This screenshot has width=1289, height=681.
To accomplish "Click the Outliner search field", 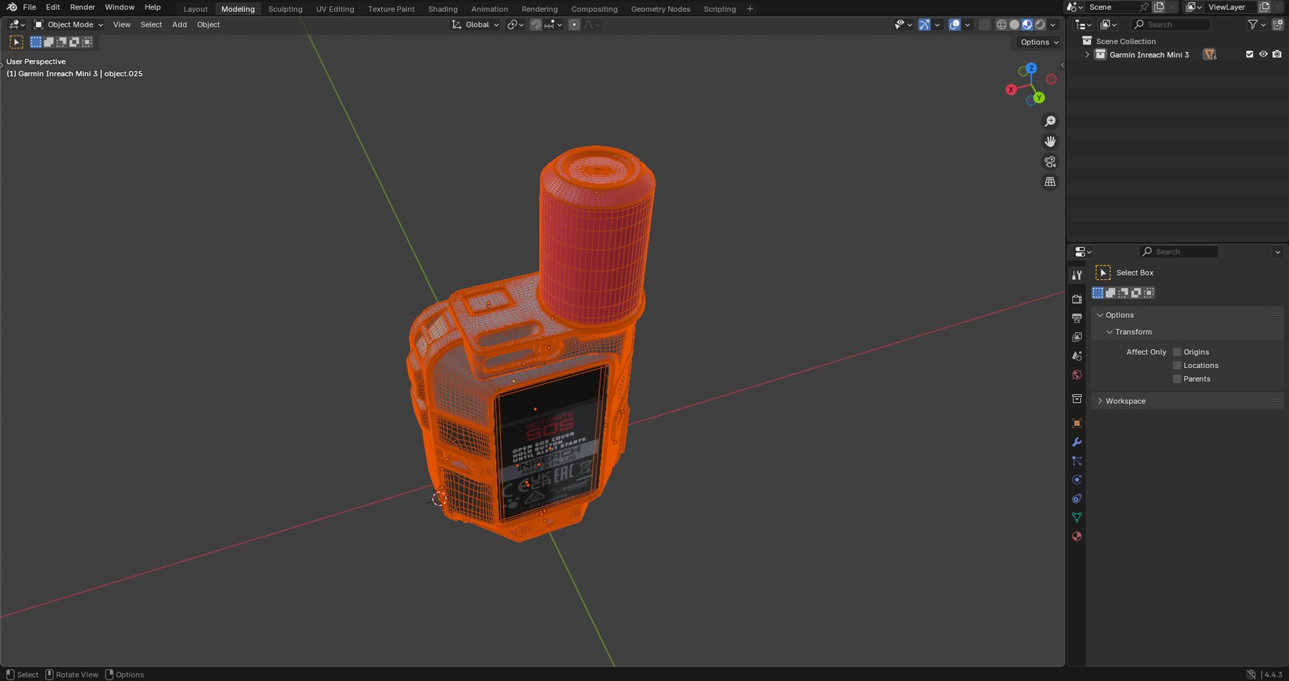I will coord(1171,25).
